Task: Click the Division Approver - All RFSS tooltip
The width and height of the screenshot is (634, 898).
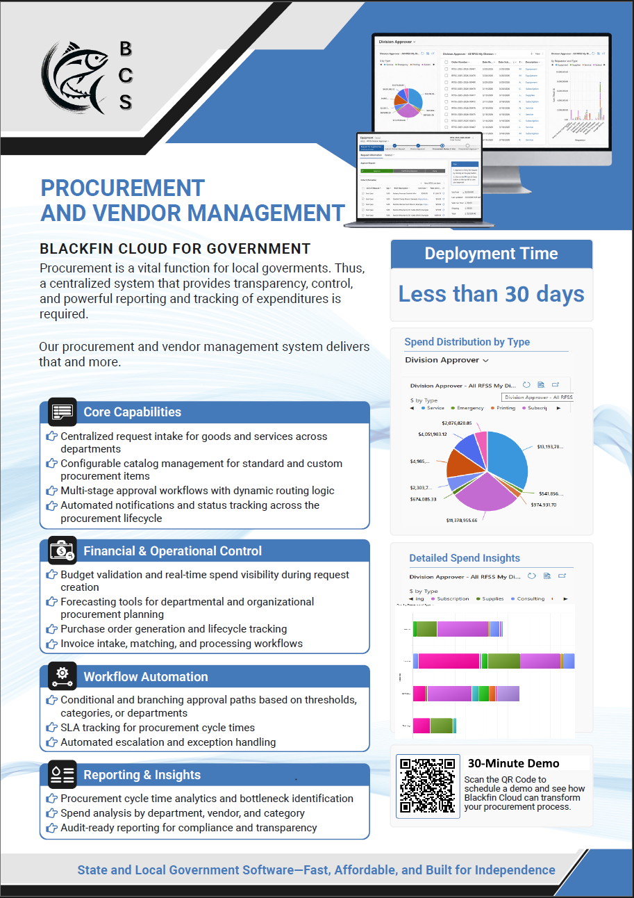Action: point(538,397)
